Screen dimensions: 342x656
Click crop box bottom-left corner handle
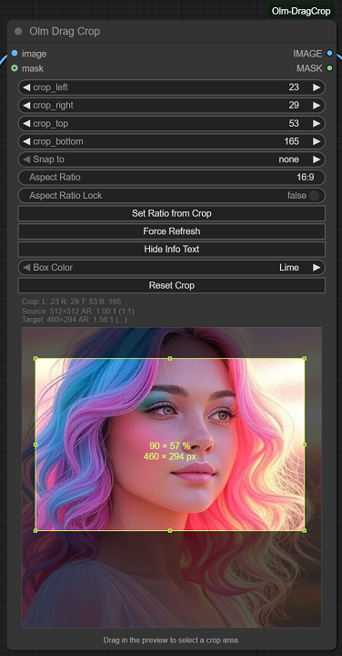(35, 530)
